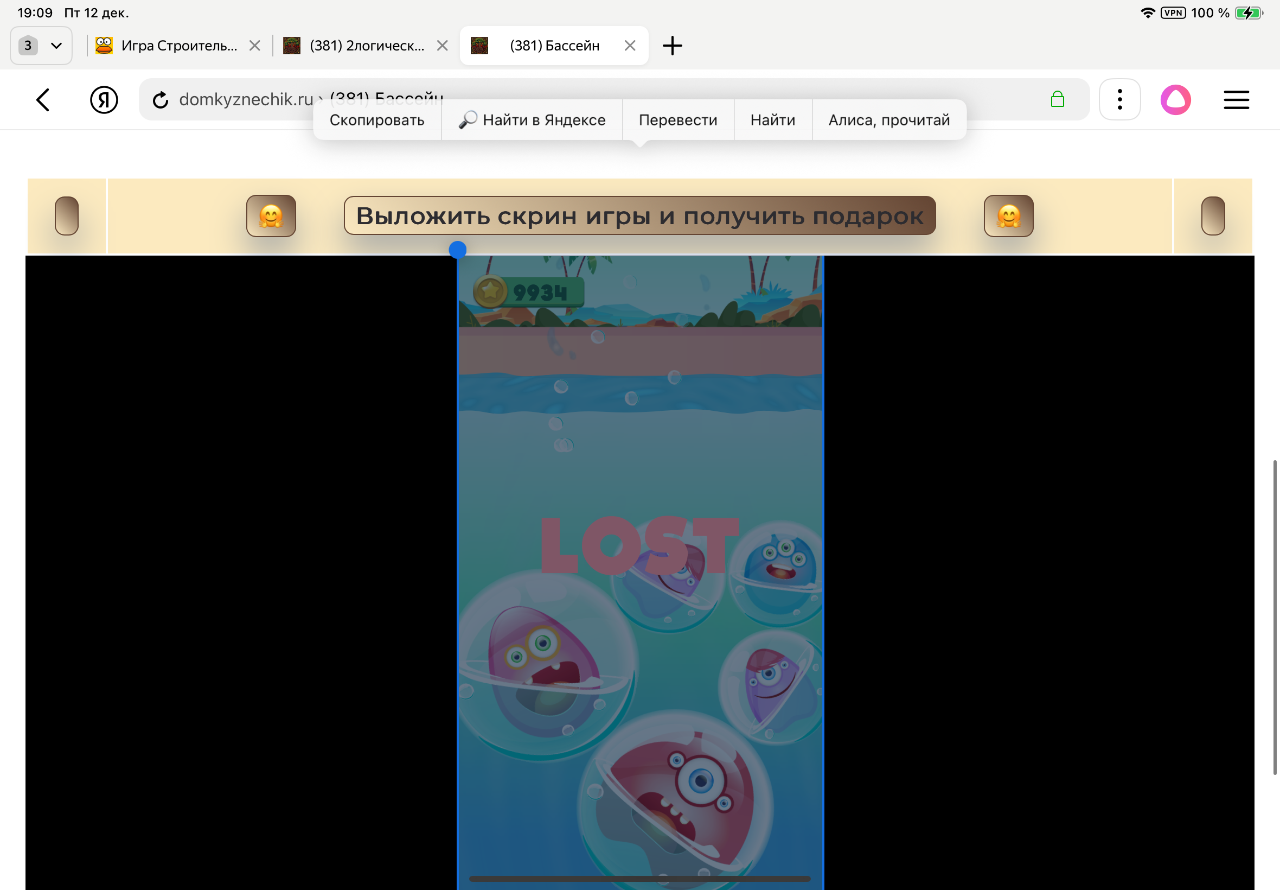Viewport: 1280px width, 890px height.
Task: Add a new tab with plus
Action: pos(672,46)
